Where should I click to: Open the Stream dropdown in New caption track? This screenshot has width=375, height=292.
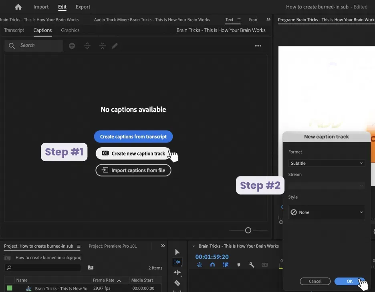327,186
